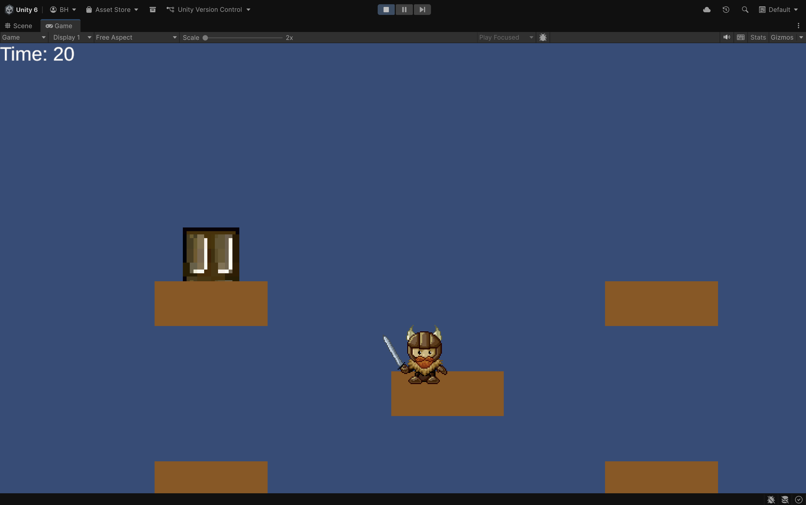
Task: Click the Scale slider handle
Action: coord(205,38)
